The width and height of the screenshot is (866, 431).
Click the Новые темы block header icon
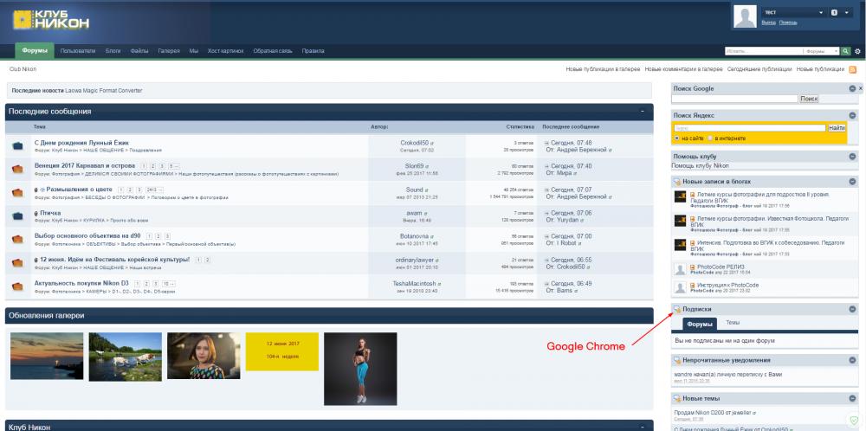point(677,398)
